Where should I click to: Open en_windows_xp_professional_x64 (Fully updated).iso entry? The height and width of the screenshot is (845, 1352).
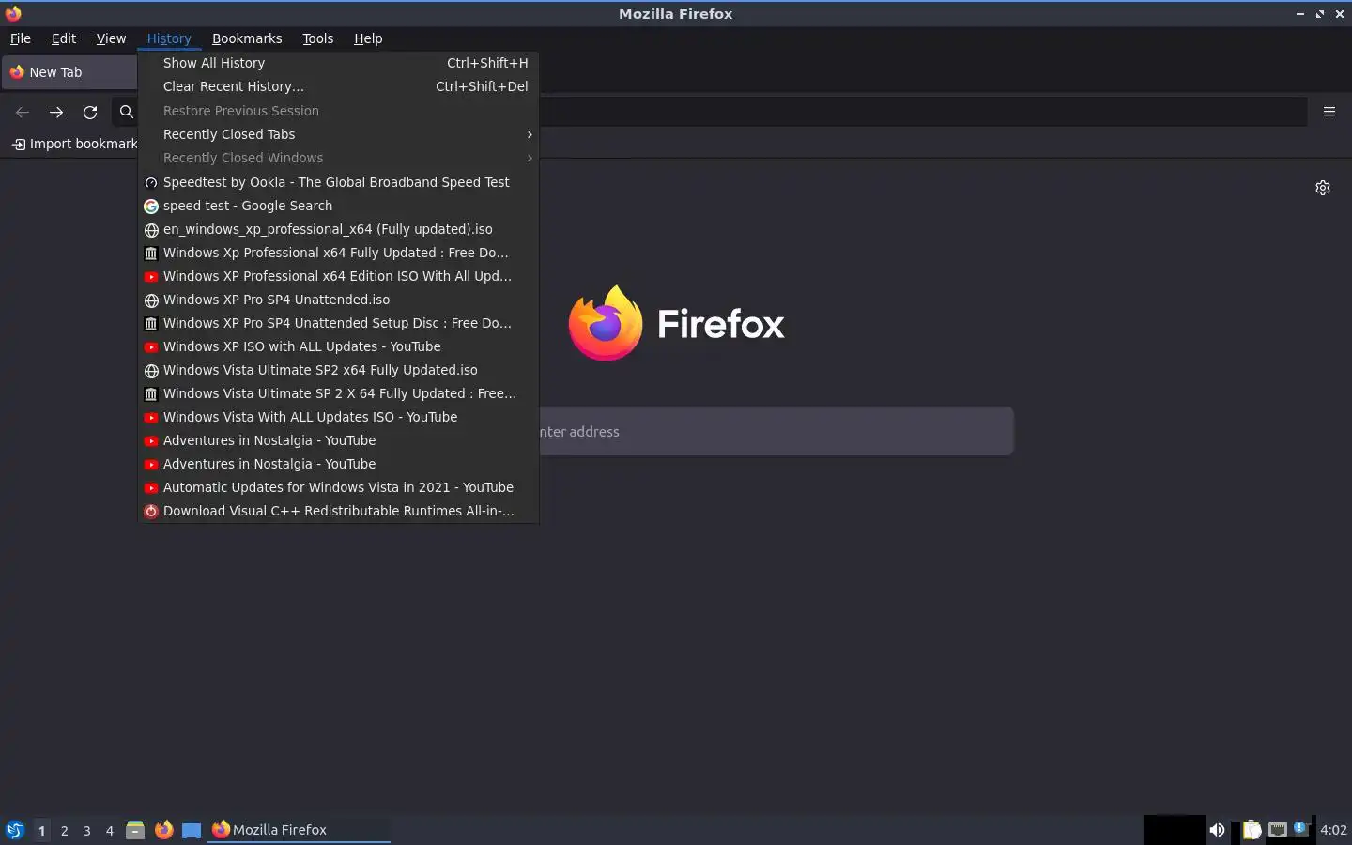pos(338,229)
